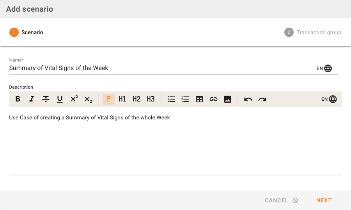The width and height of the screenshot is (351, 210).
Task: Insert a bullet list
Action: 171,99
